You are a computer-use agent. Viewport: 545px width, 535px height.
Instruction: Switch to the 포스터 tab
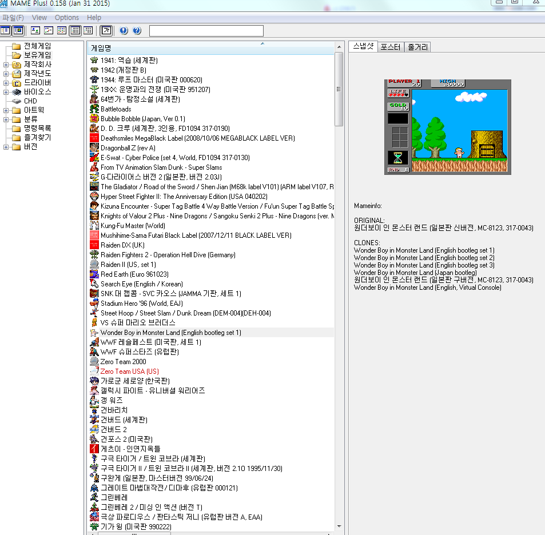click(x=391, y=47)
